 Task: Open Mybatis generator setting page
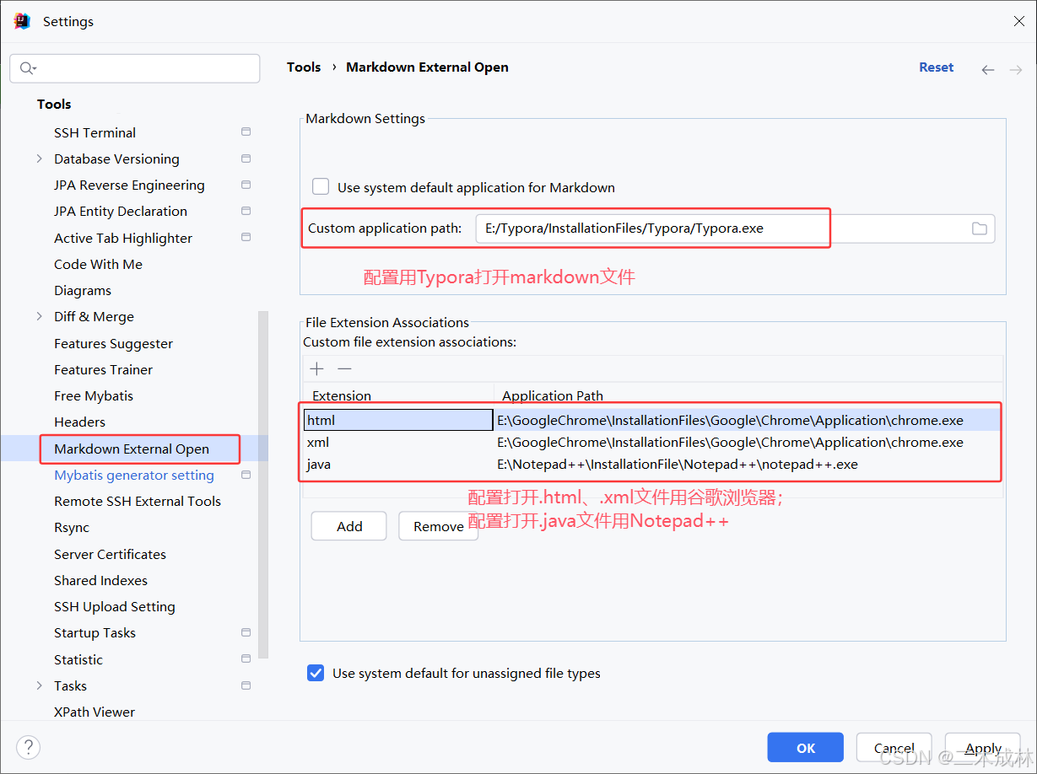pos(134,475)
